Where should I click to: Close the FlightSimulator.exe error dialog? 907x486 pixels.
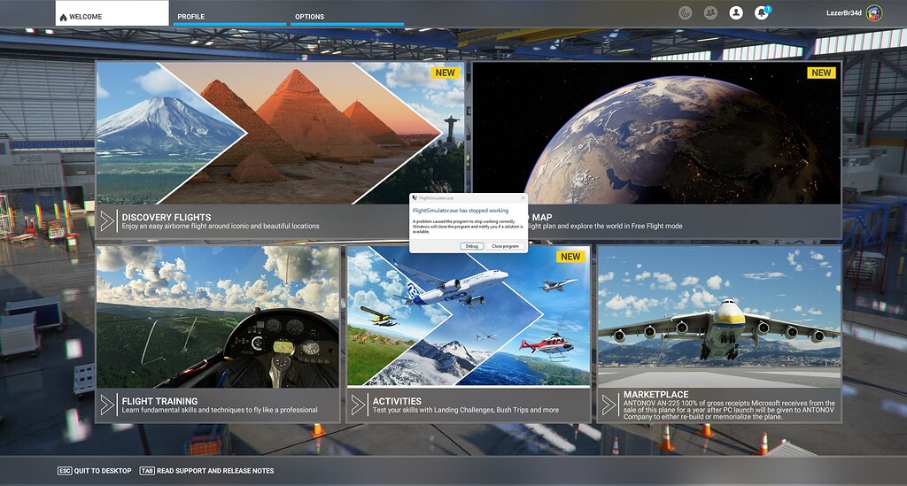pos(523,198)
